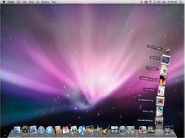Activate Spaces from the Dock

click(114, 130)
